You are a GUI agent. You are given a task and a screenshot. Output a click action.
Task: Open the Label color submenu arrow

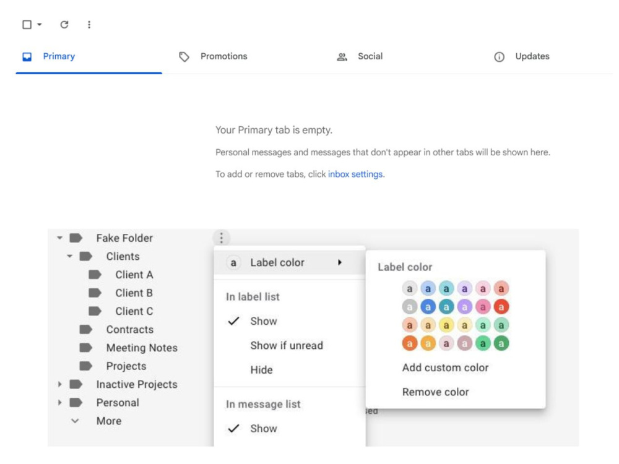(x=339, y=262)
